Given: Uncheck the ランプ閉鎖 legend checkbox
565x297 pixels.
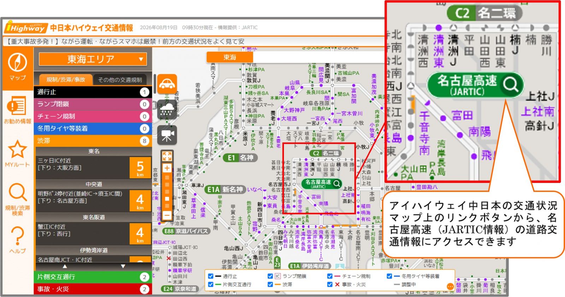Looking at the screenshot, I should [x=270, y=276].
